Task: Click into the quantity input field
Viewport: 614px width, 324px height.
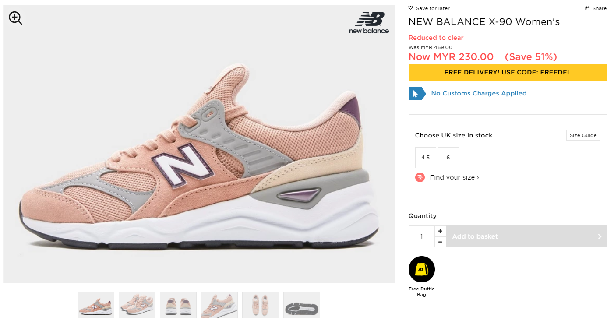Action: pos(421,236)
